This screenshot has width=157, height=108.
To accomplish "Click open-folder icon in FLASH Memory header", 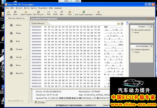I will click(119, 24).
